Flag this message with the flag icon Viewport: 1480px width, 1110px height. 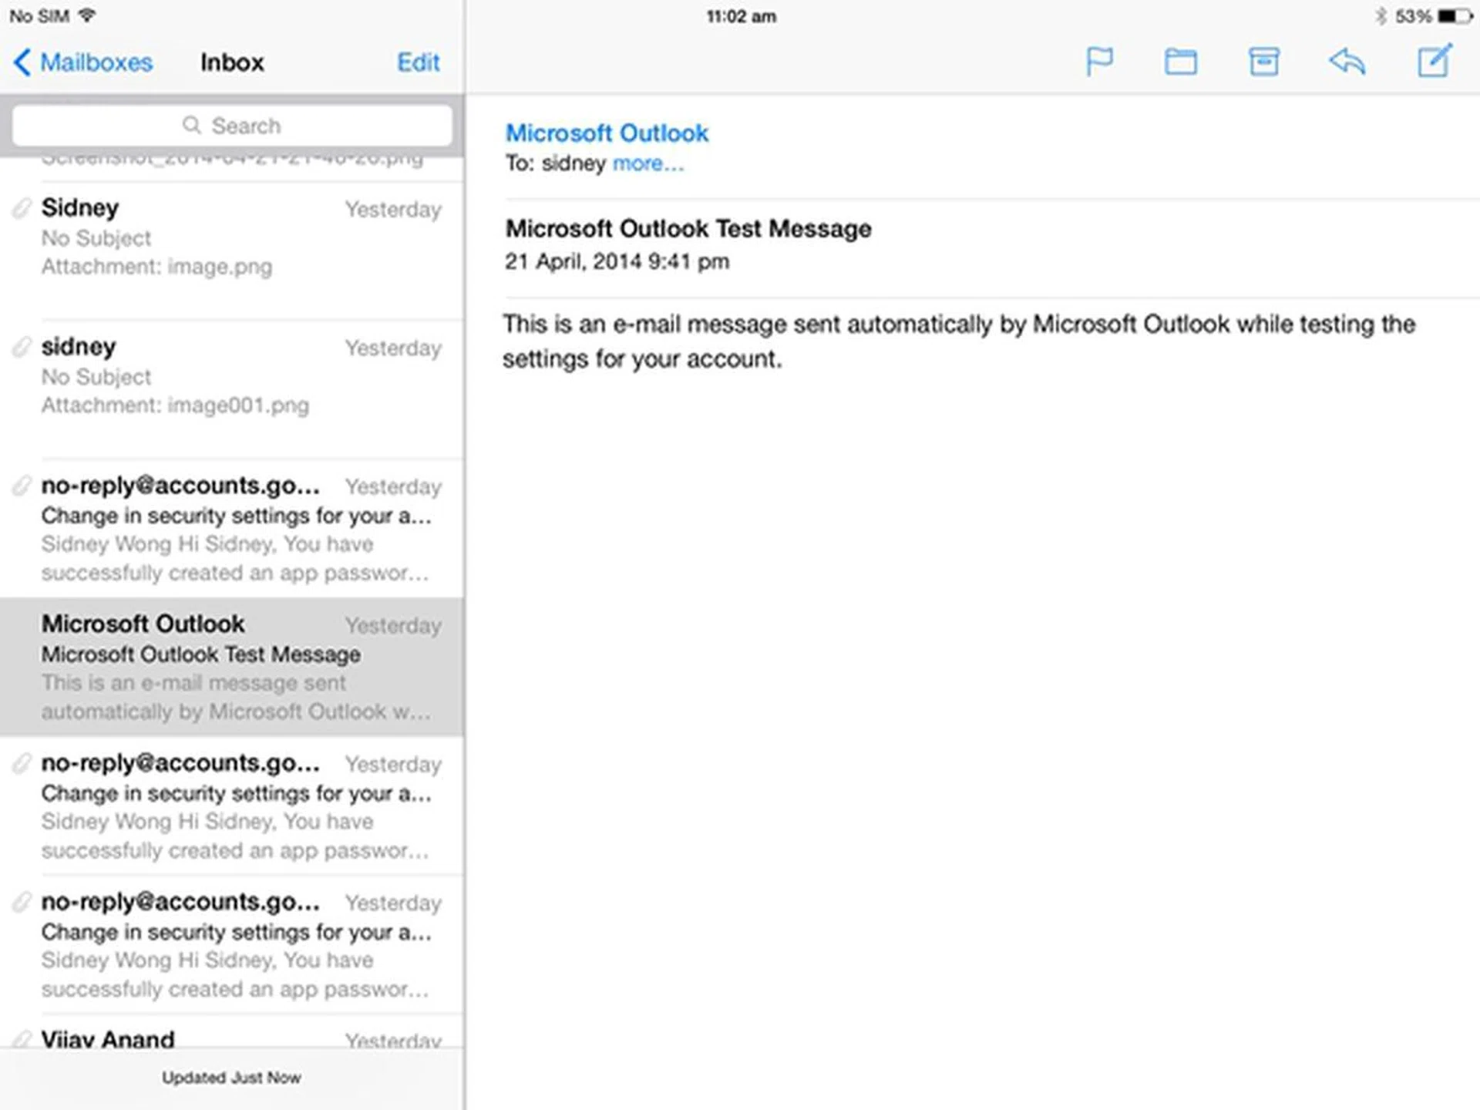tap(1099, 62)
